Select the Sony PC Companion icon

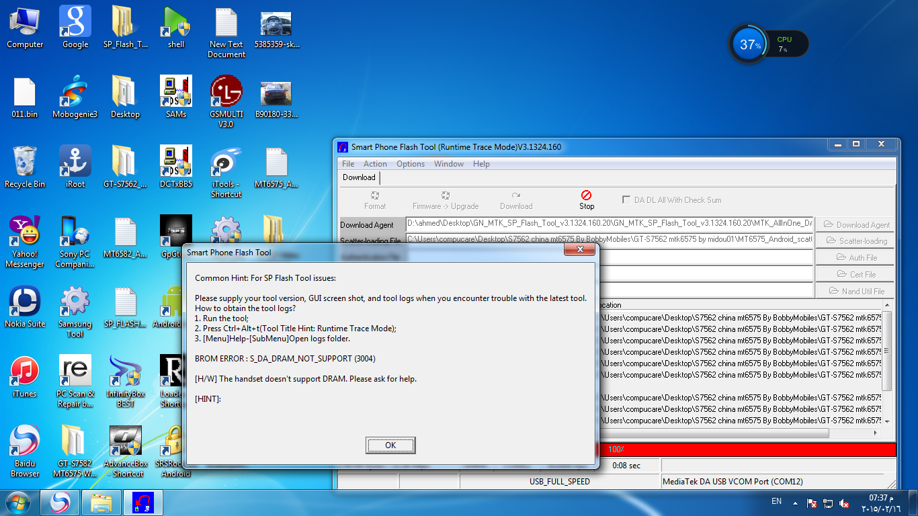[75, 242]
